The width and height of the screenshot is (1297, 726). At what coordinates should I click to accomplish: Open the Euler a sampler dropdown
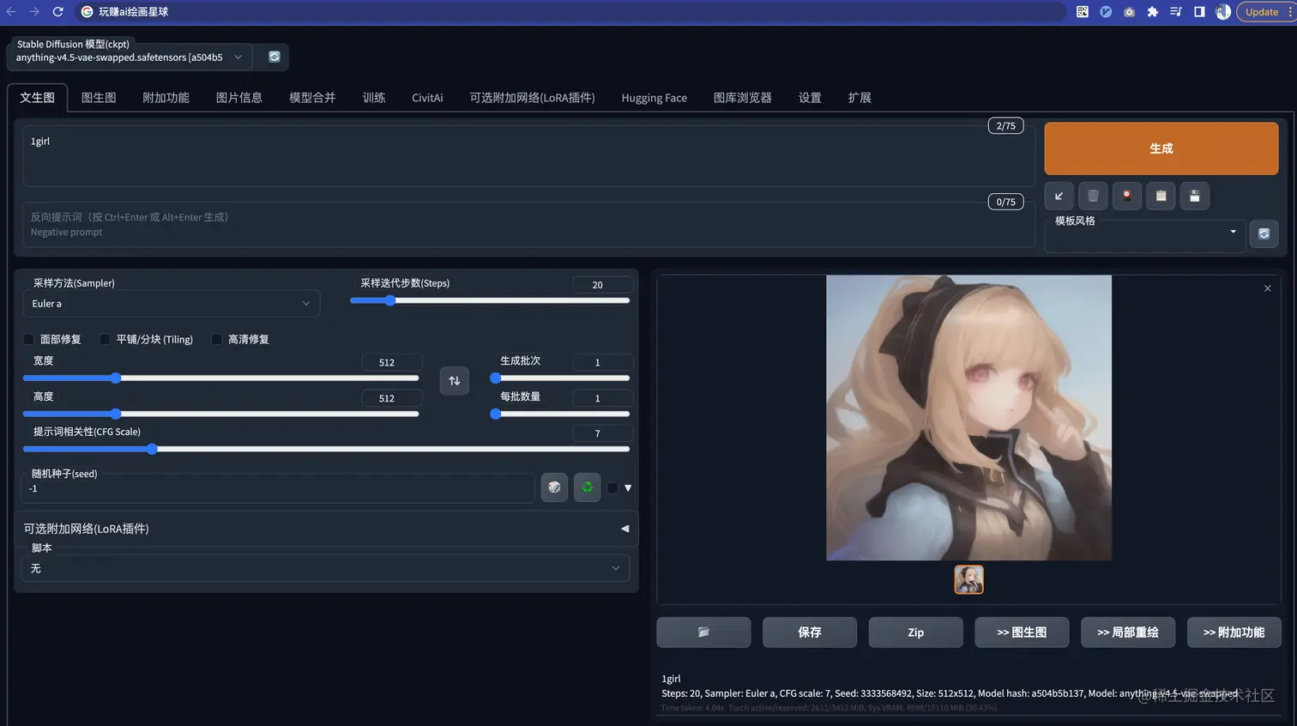pyautogui.click(x=172, y=303)
